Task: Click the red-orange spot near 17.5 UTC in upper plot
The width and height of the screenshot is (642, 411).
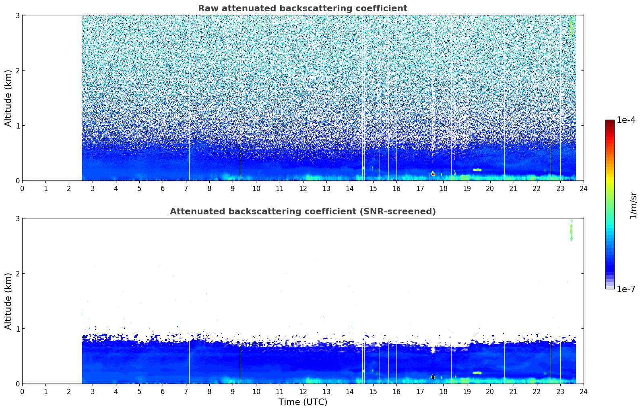Action: click(x=433, y=174)
